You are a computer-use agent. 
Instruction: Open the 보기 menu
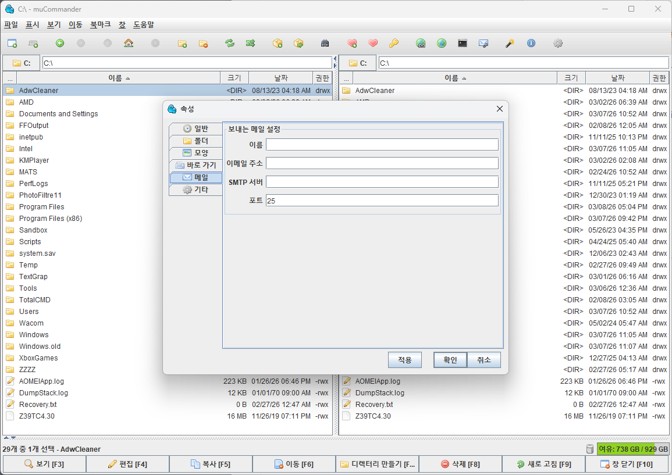pos(54,25)
